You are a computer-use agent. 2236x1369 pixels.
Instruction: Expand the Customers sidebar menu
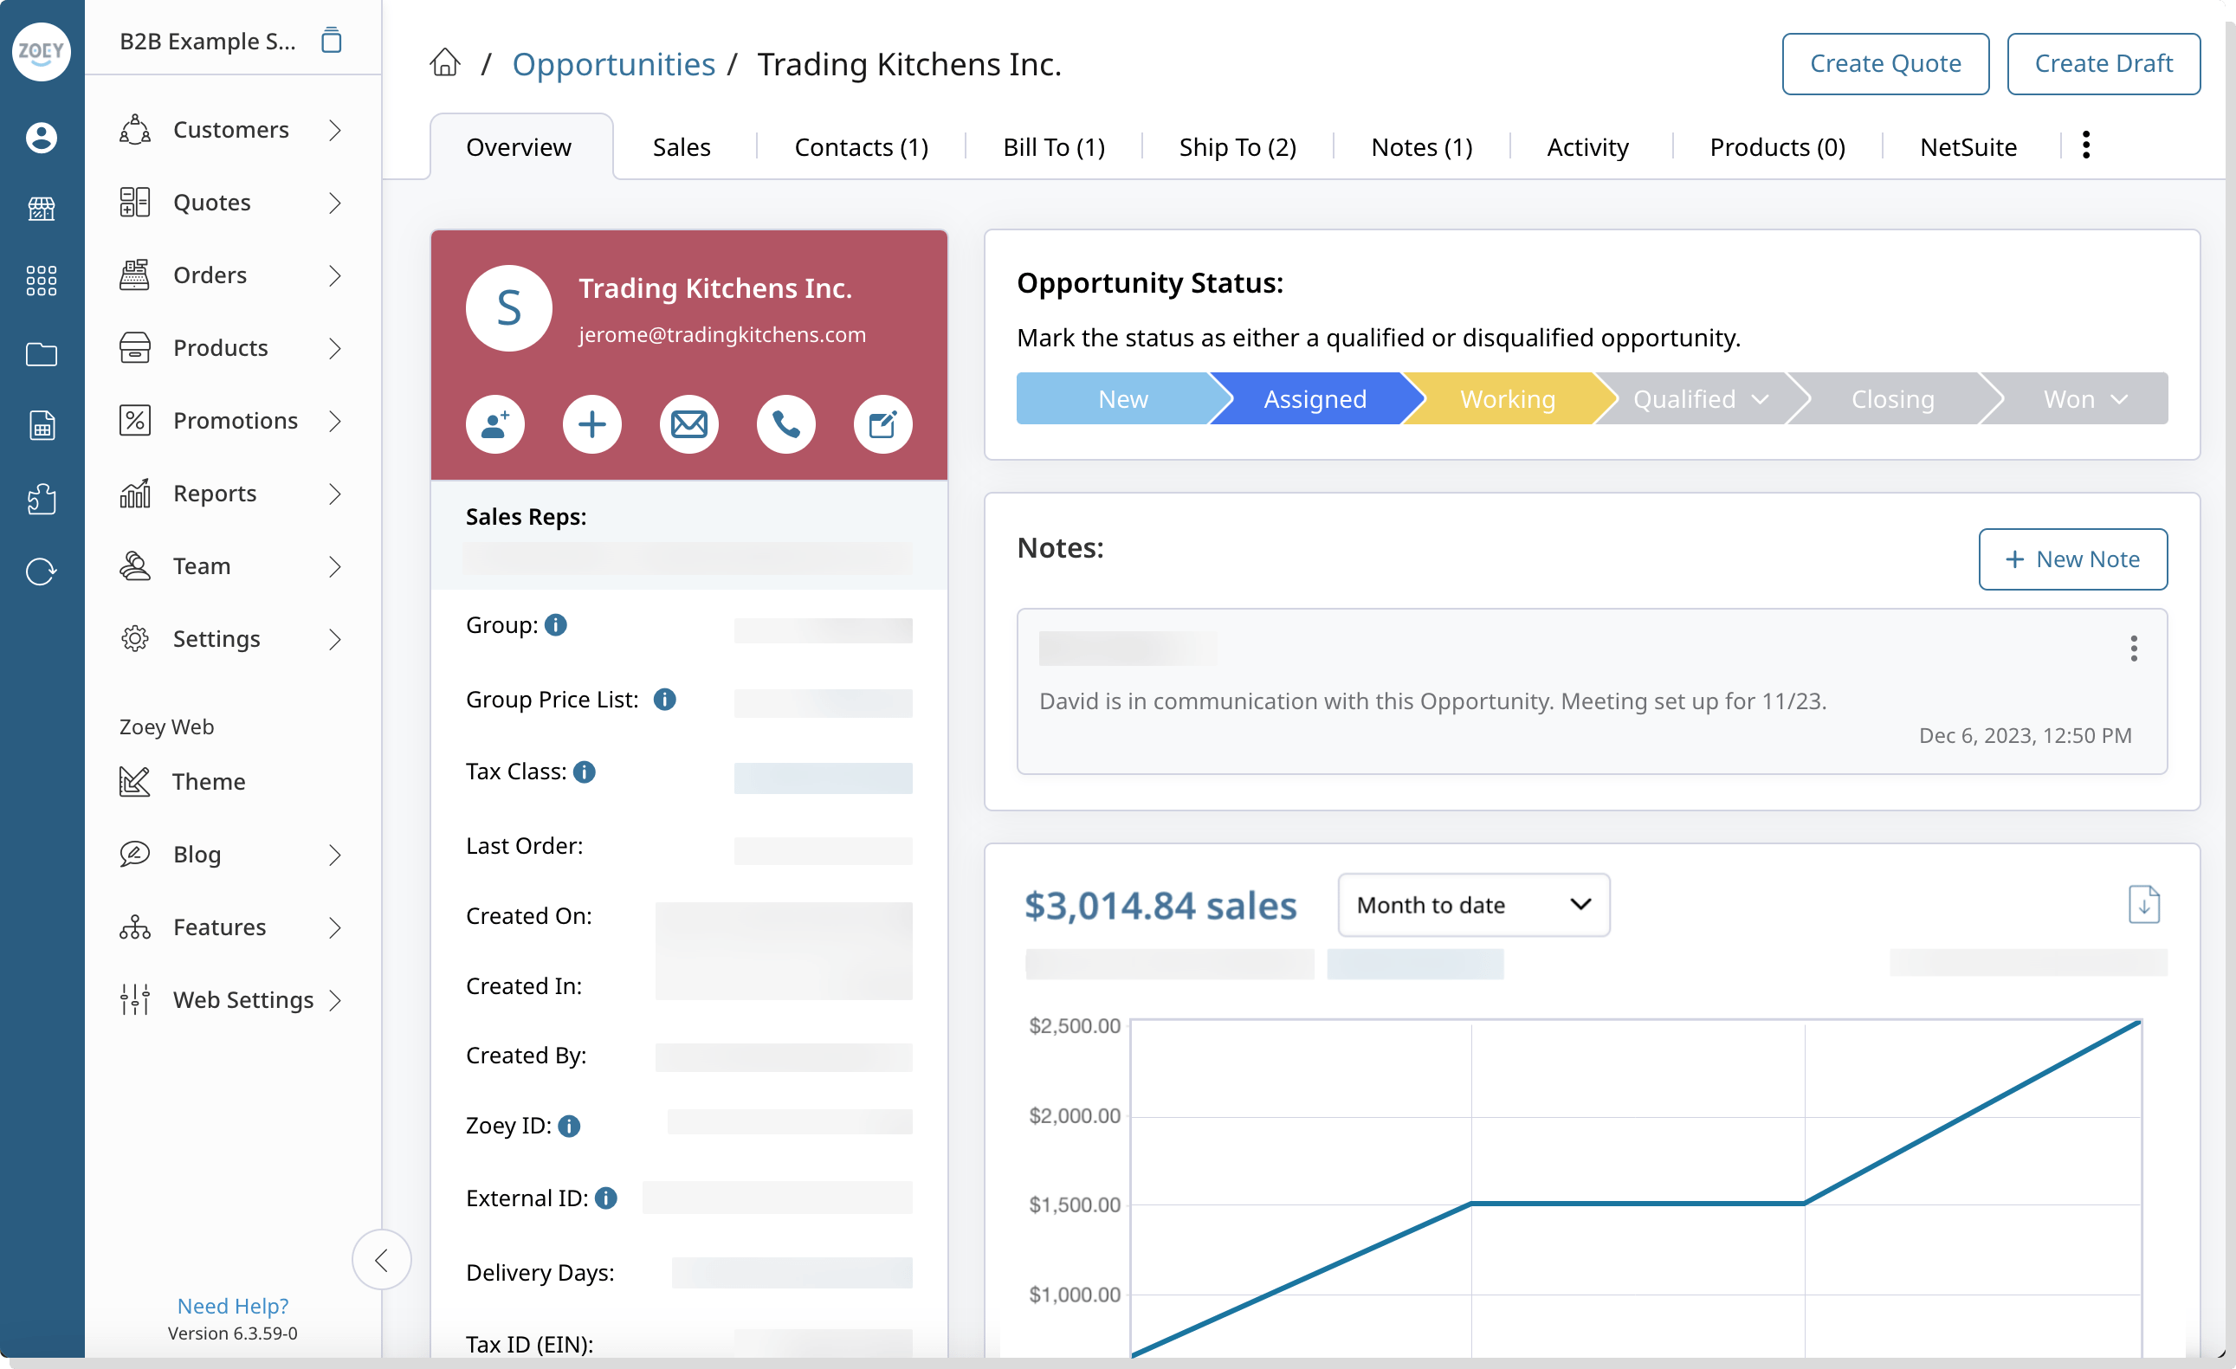[x=232, y=130]
